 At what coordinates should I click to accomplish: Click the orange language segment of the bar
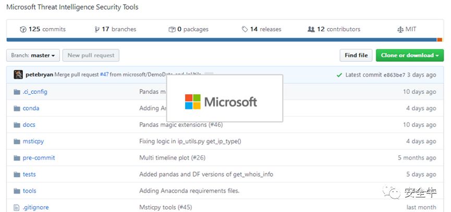tap(440, 40)
